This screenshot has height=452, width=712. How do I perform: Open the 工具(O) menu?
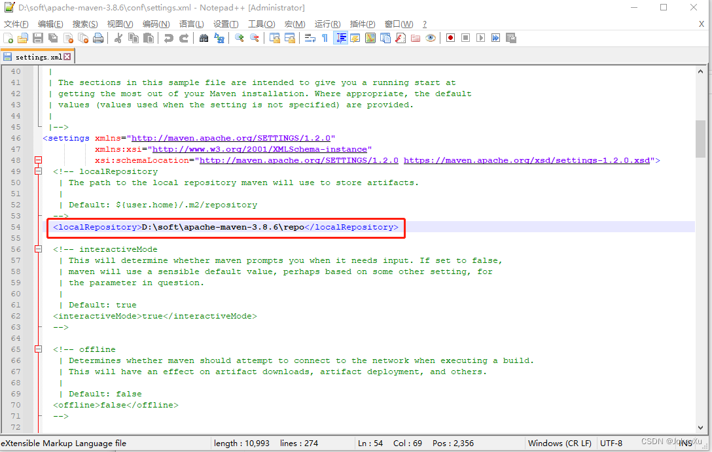tap(261, 24)
